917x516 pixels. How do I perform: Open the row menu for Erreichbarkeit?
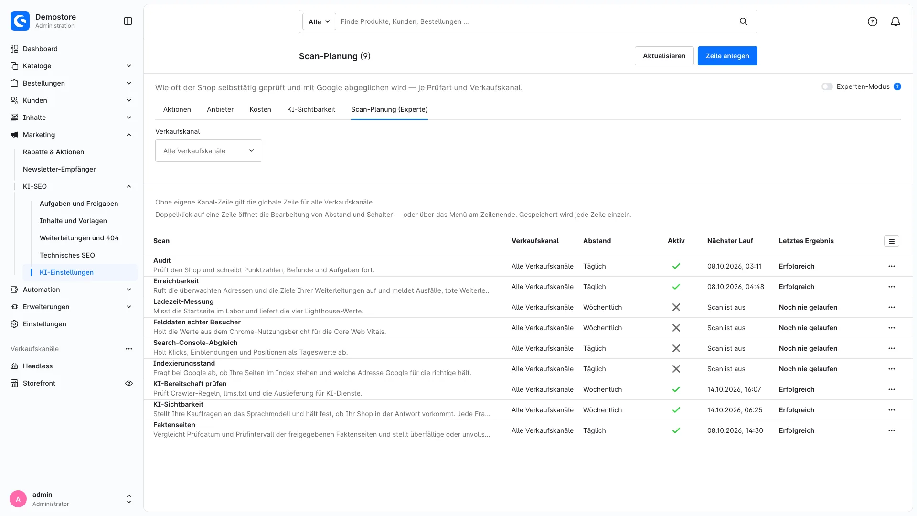[x=892, y=287]
